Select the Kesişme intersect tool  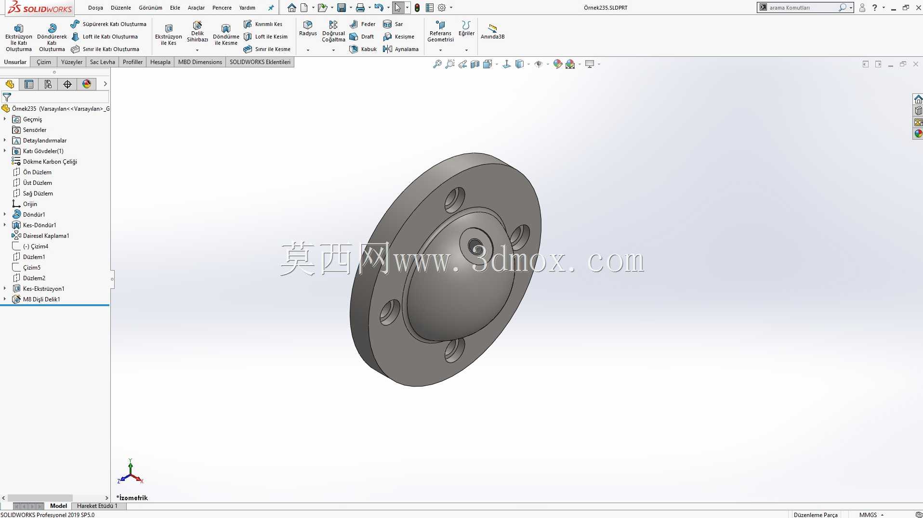coord(399,37)
